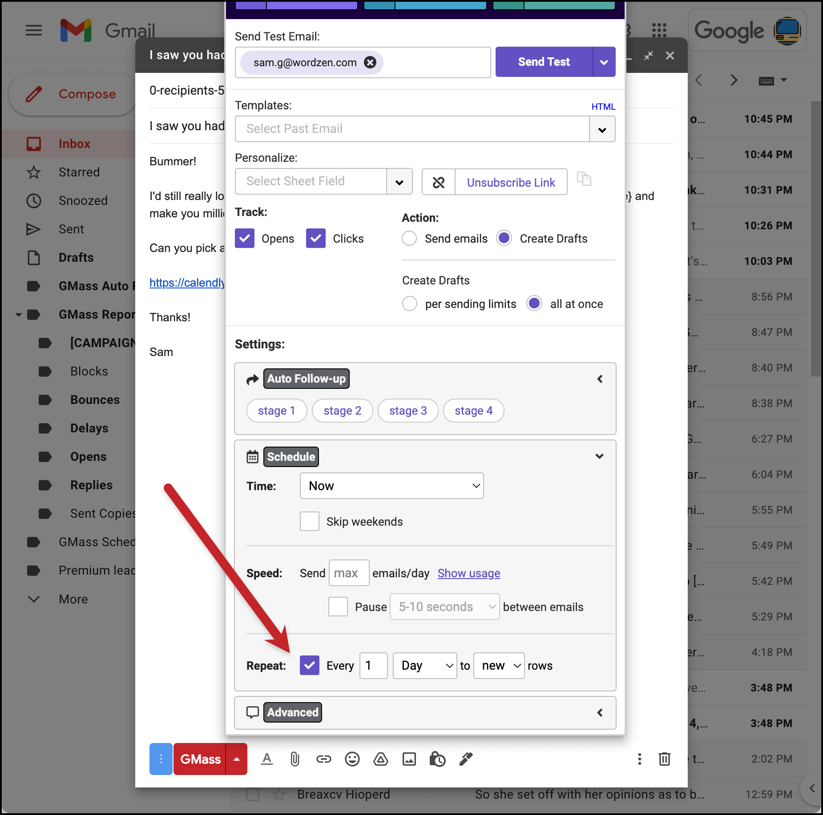Attach files with paperclip icon

(295, 759)
